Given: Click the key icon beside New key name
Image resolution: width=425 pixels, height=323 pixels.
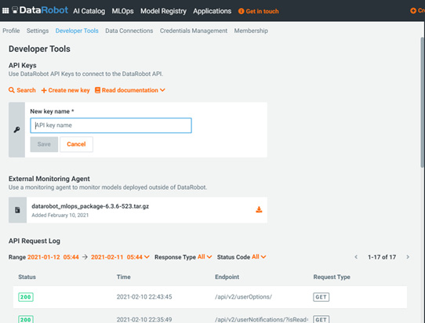Looking at the screenshot, I should (16, 130).
